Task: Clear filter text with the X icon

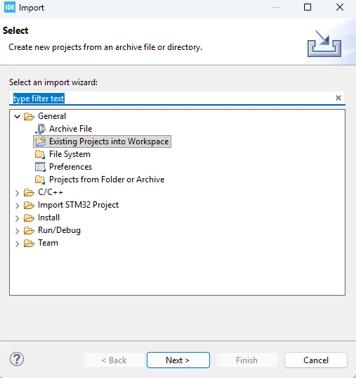Action: point(338,98)
